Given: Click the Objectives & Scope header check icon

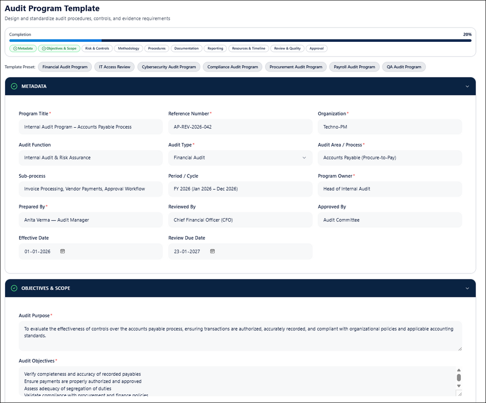Looking at the screenshot, I should click(14, 288).
